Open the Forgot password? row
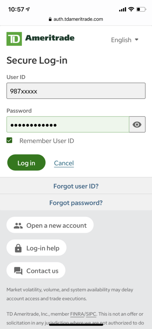Image resolution: width=152 pixels, height=329 pixels. click(x=76, y=203)
